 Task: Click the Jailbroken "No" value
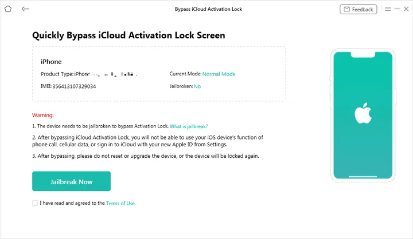197,86
